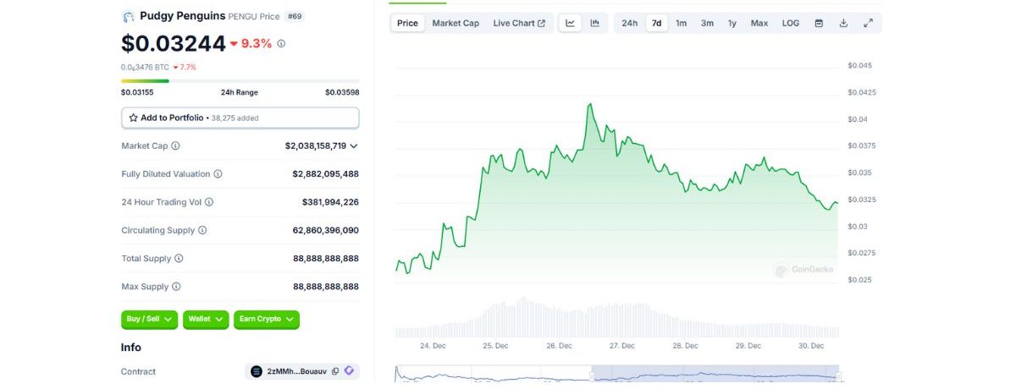Image resolution: width=1016 pixels, height=389 pixels.
Task: Open the calendar date range picker
Action: (819, 23)
